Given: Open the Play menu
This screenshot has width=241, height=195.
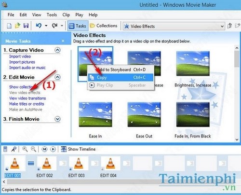Looking at the screenshot, I should point(79,15).
